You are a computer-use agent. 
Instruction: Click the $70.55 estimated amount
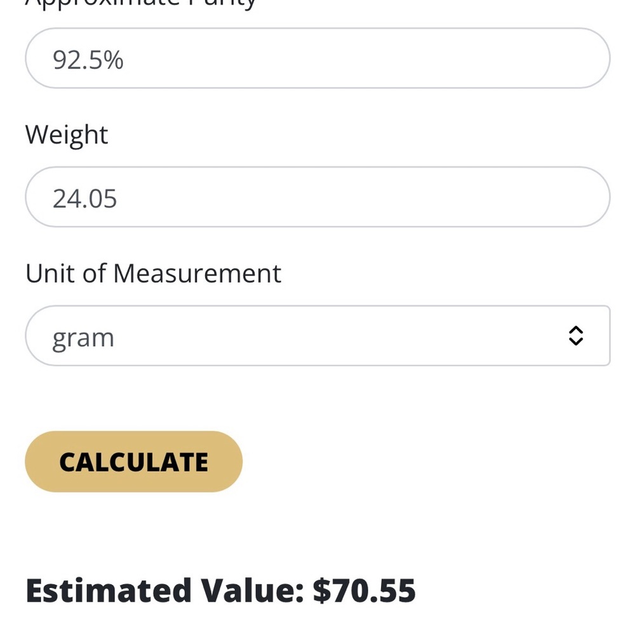364,591
